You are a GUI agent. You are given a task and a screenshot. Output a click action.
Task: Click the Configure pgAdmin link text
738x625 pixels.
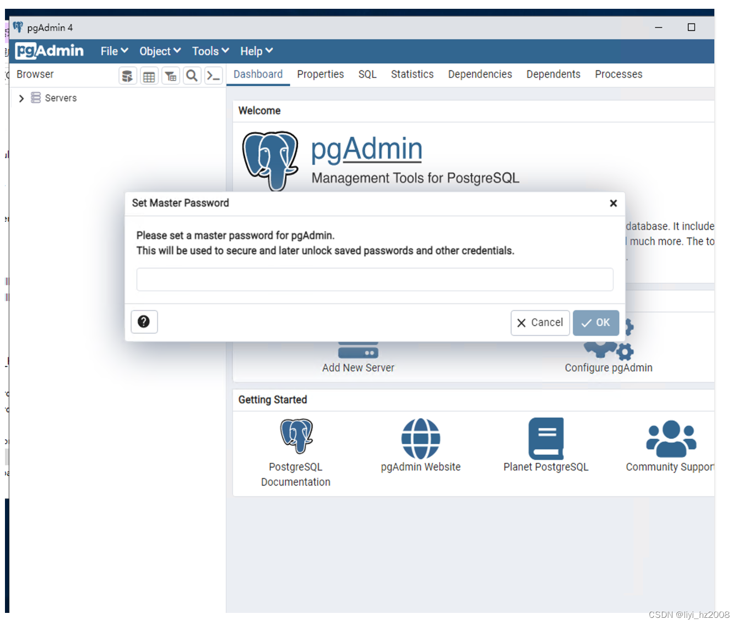[609, 368]
